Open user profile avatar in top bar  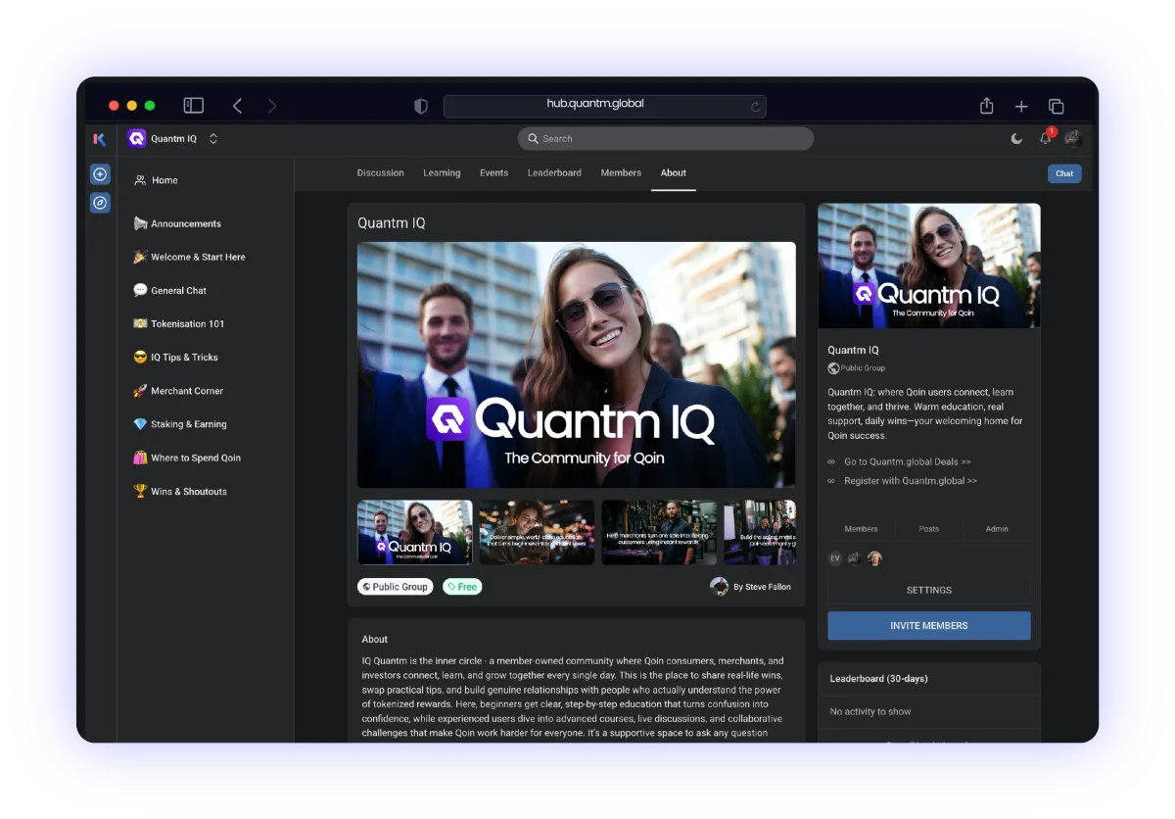tap(1073, 139)
